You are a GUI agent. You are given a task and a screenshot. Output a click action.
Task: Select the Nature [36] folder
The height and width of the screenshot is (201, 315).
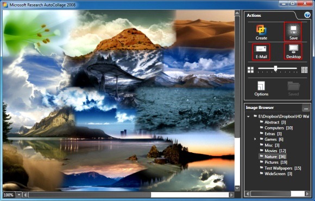[x=273, y=157]
